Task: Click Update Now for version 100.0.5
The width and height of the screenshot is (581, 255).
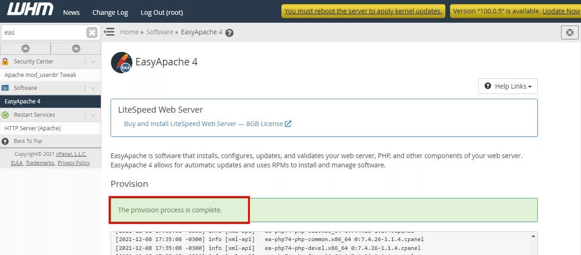Action: tap(561, 11)
